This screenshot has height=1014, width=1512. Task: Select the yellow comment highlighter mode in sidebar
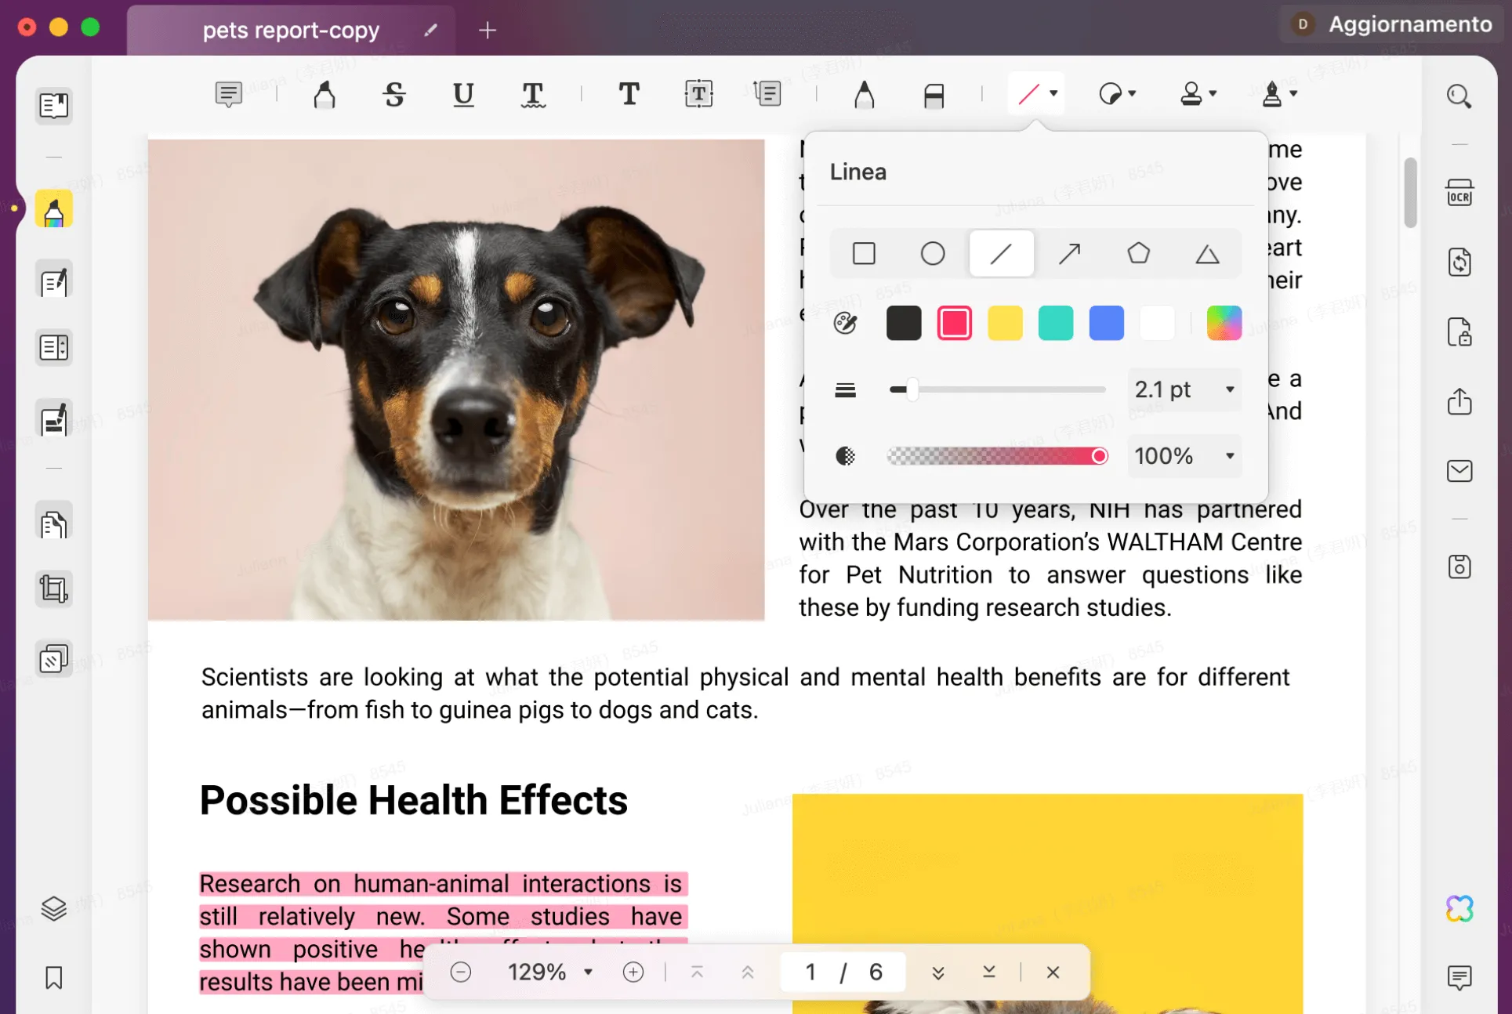[53, 209]
